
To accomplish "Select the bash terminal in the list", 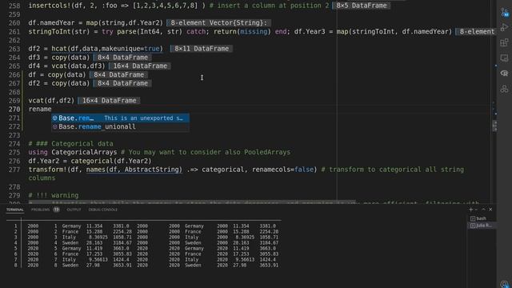I will click(x=482, y=218).
